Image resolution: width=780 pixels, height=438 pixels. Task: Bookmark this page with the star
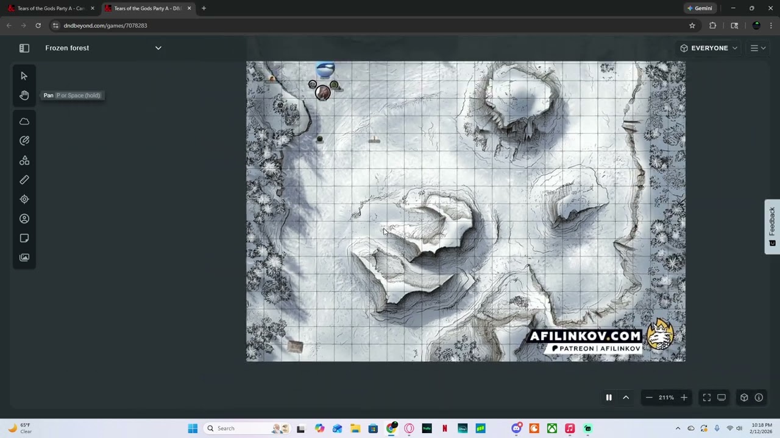[692, 26]
